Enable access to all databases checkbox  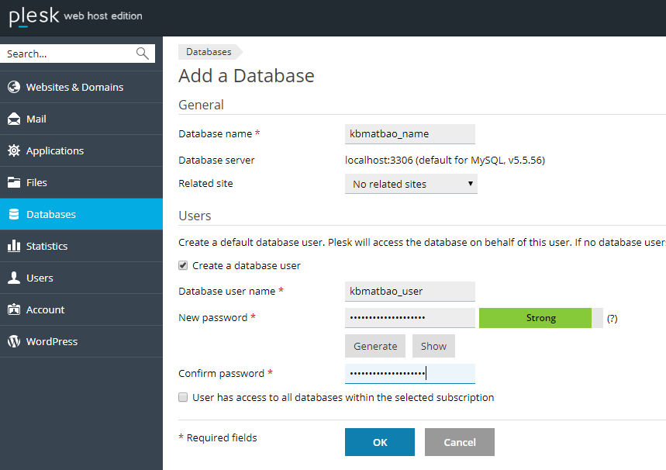183,397
